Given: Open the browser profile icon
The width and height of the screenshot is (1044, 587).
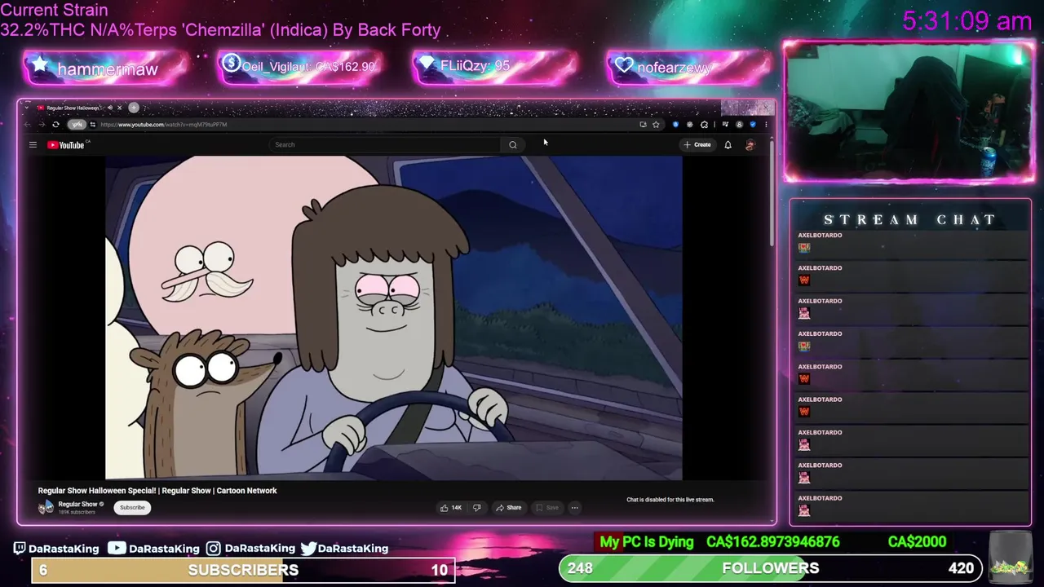Looking at the screenshot, I should pyautogui.click(x=739, y=125).
